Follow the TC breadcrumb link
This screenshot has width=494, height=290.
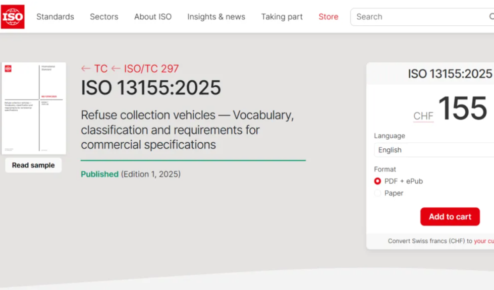click(101, 69)
